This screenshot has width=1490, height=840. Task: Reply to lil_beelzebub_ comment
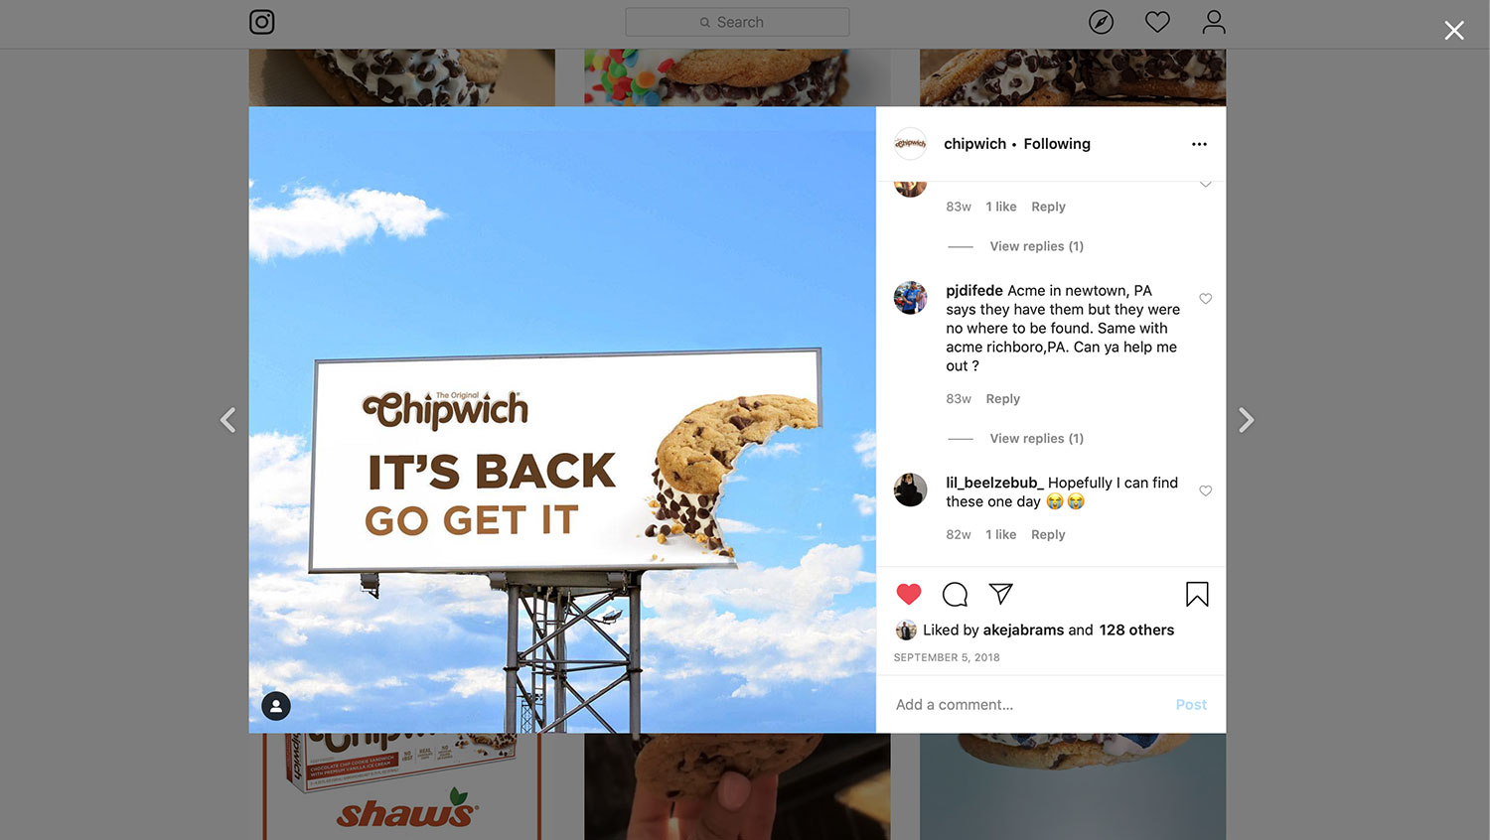pyautogui.click(x=1048, y=534)
